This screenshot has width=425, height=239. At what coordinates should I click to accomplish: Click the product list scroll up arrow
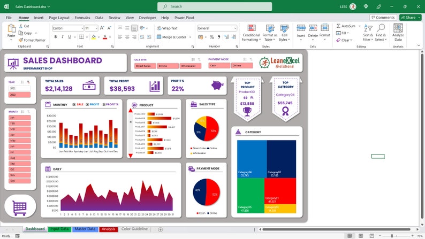coord(131,111)
